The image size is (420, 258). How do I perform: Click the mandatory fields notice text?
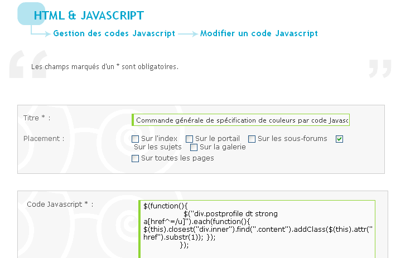tap(105, 67)
